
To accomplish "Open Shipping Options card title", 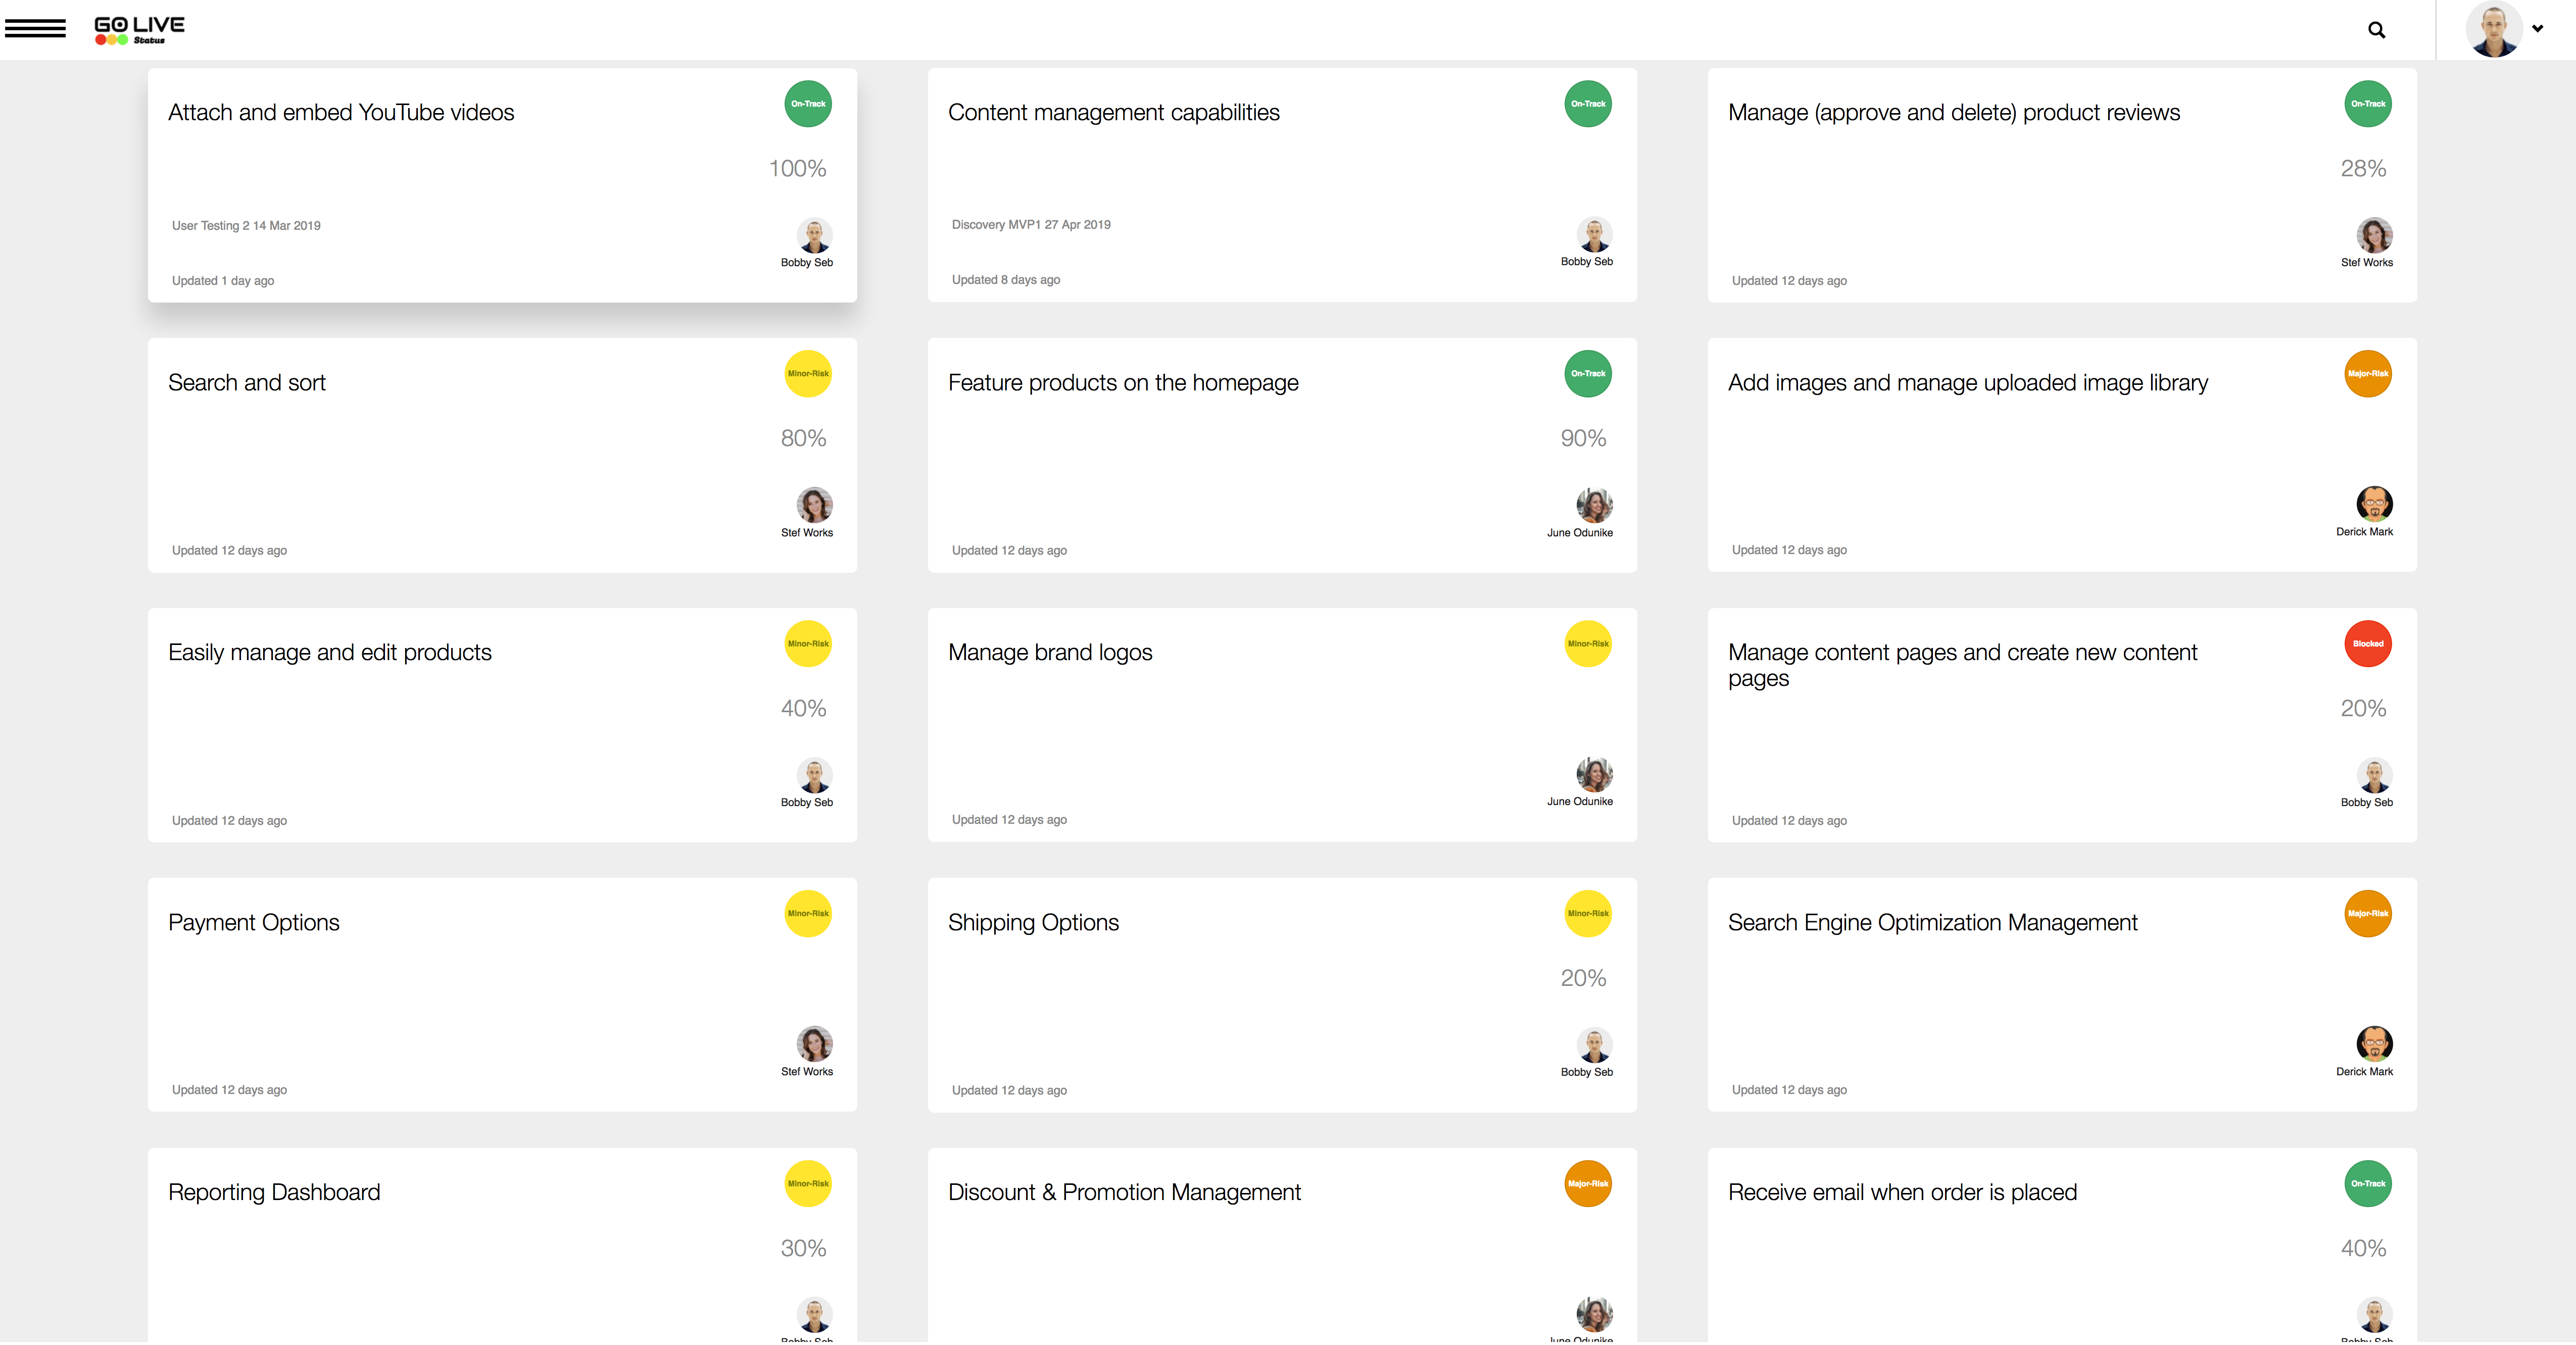I will (x=1033, y=923).
